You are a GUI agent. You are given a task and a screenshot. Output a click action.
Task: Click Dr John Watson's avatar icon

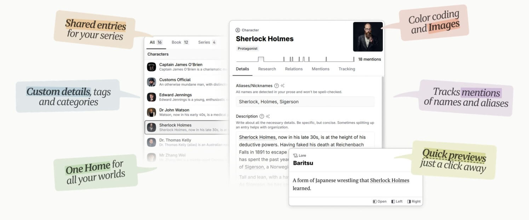coord(151,112)
